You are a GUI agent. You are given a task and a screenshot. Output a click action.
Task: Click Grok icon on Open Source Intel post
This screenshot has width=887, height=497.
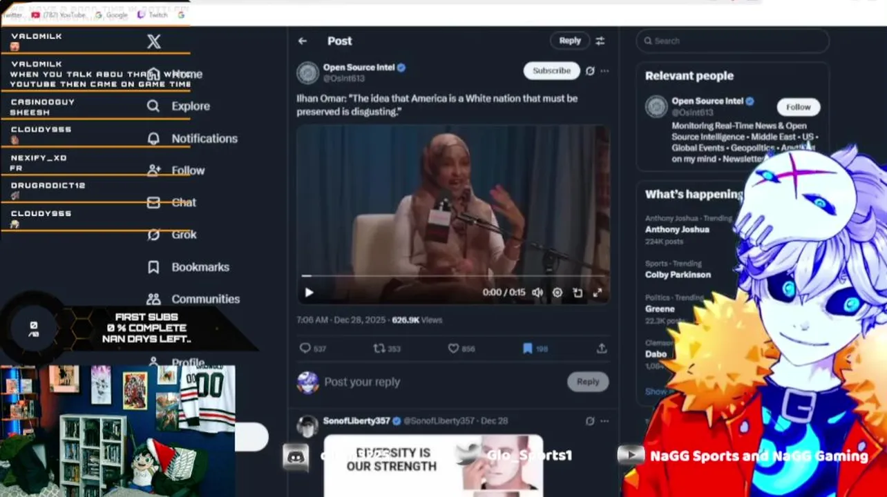click(x=590, y=70)
